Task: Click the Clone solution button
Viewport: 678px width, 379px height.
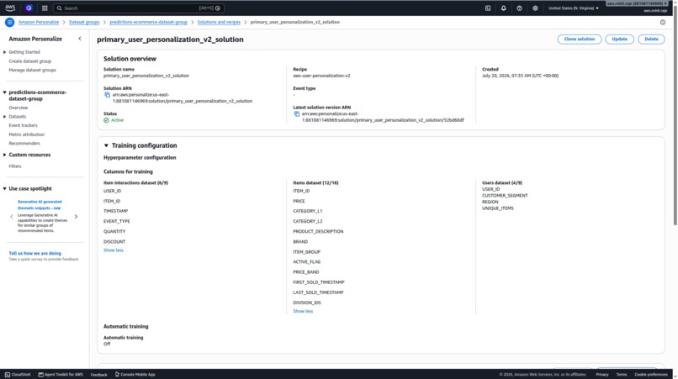Action: point(579,39)
